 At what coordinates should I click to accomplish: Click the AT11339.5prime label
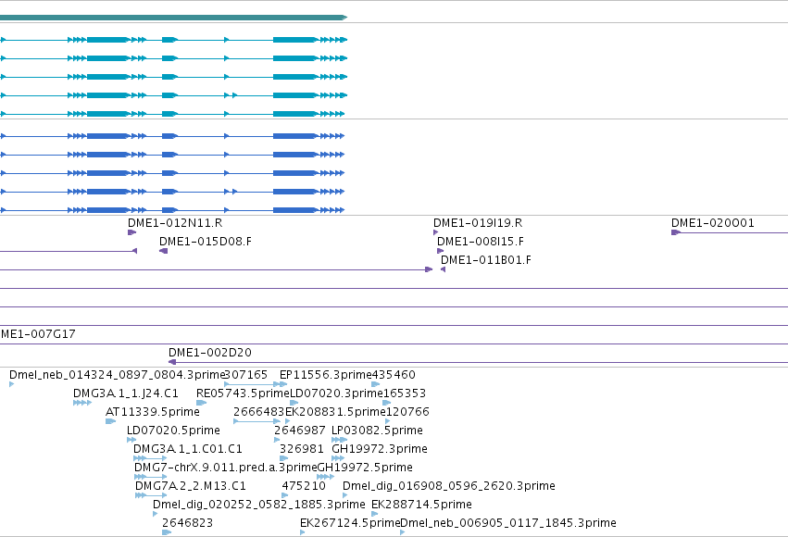point(153,412)
